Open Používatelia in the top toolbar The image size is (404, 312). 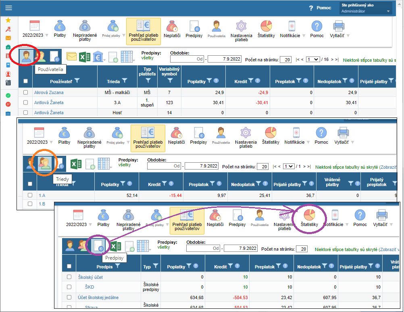(217, 29)
